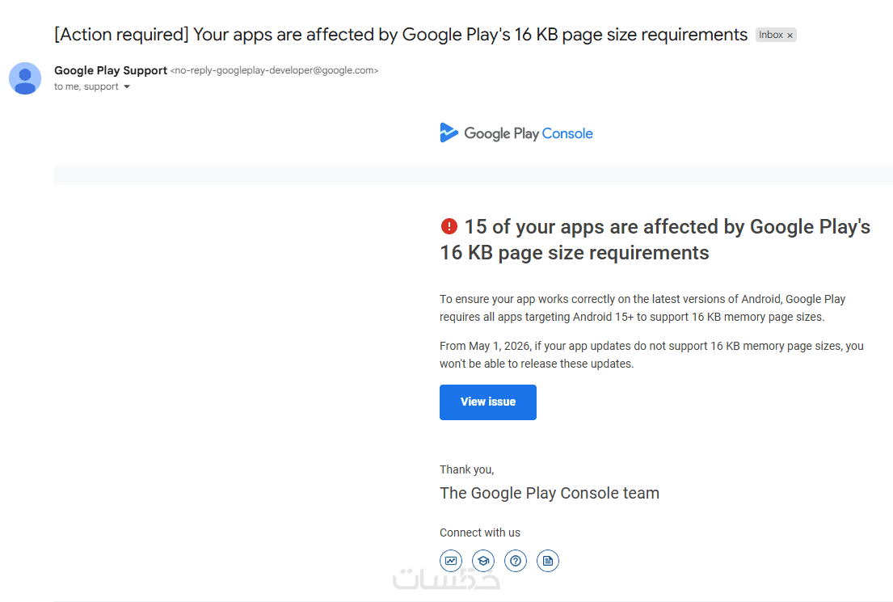Image resolution: width=893 pixels, height=602 pixels.
Task: Click the "The Google Play Console team" signature
Action: point(550,493)
